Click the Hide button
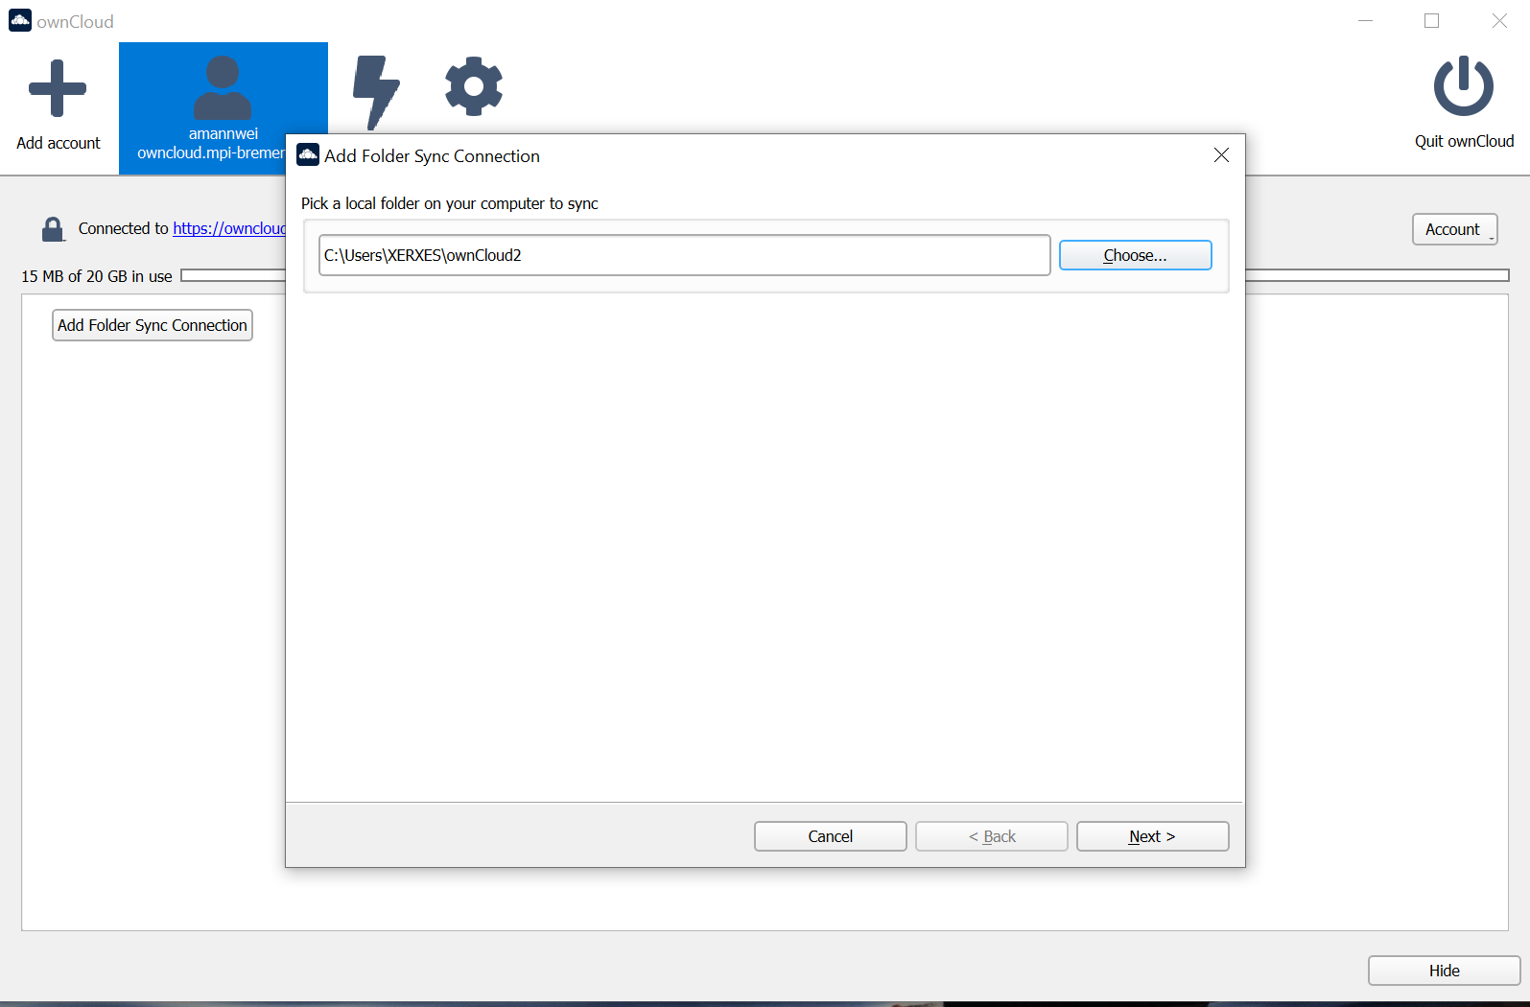The height and width of the screenshot is (1007, 1530). point(1444,971)
